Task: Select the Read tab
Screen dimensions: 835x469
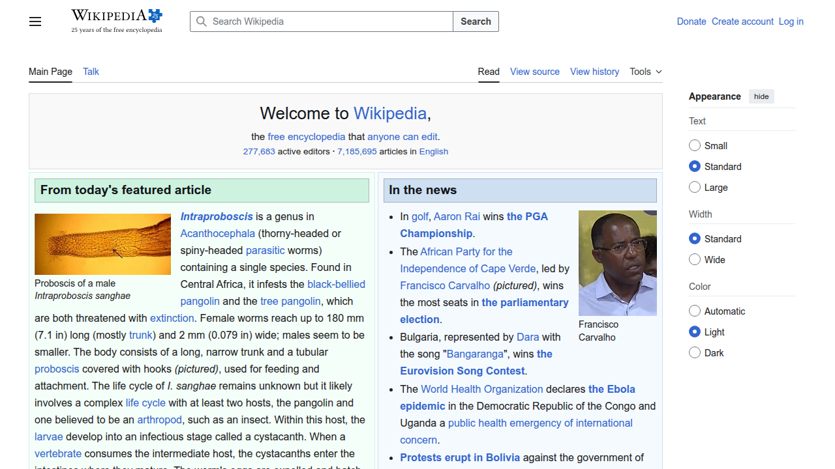Action: [x=489, y=72]
